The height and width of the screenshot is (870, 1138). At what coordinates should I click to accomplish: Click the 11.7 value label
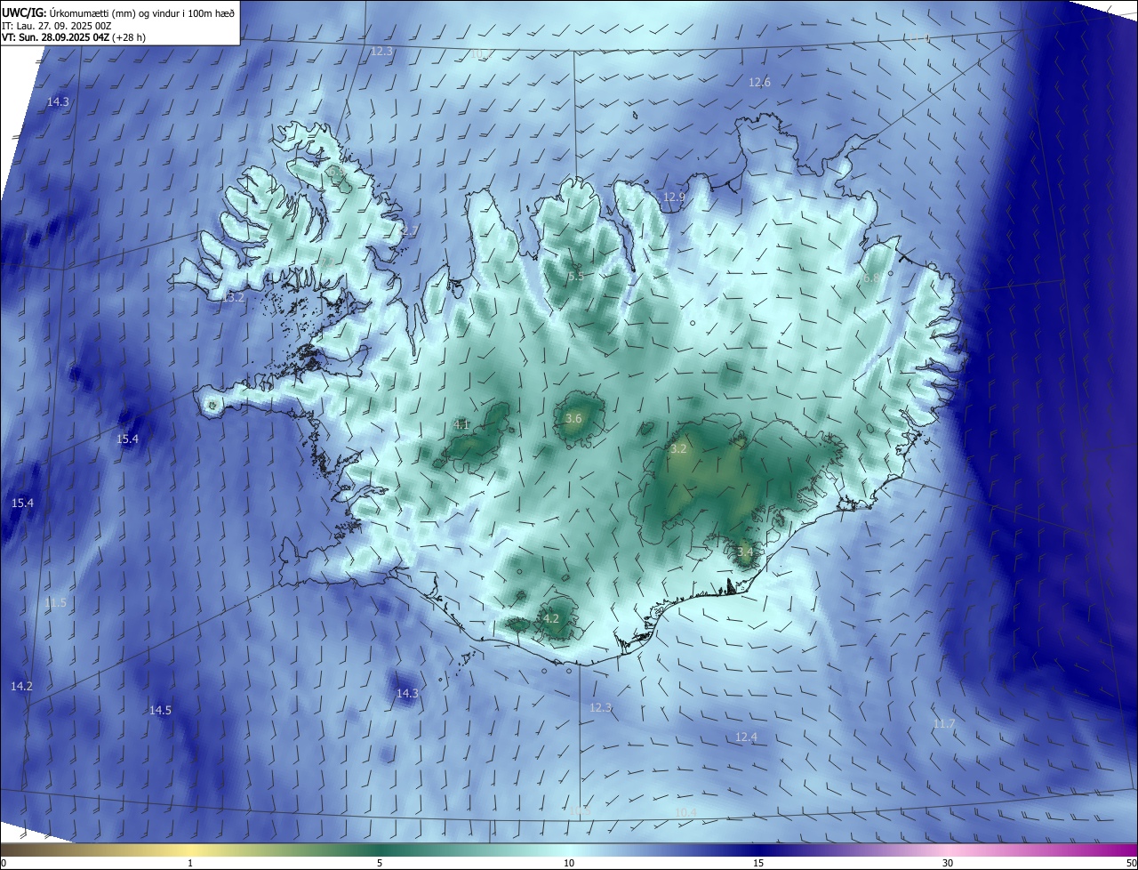[943, 724]
